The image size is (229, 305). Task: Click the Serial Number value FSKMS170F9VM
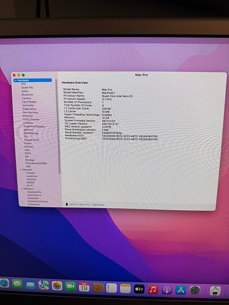click(x=112, y=133)
